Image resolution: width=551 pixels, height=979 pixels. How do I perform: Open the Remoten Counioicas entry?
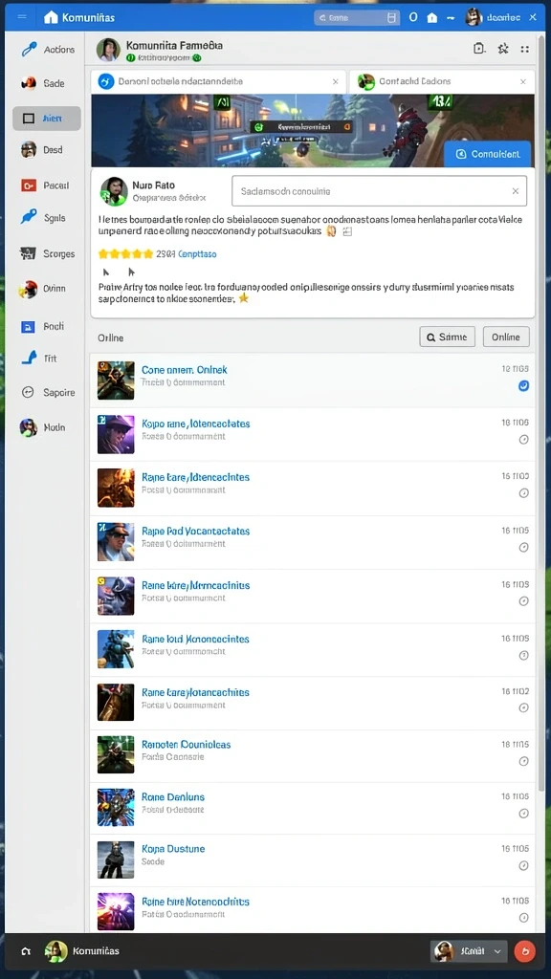(313, 755)
